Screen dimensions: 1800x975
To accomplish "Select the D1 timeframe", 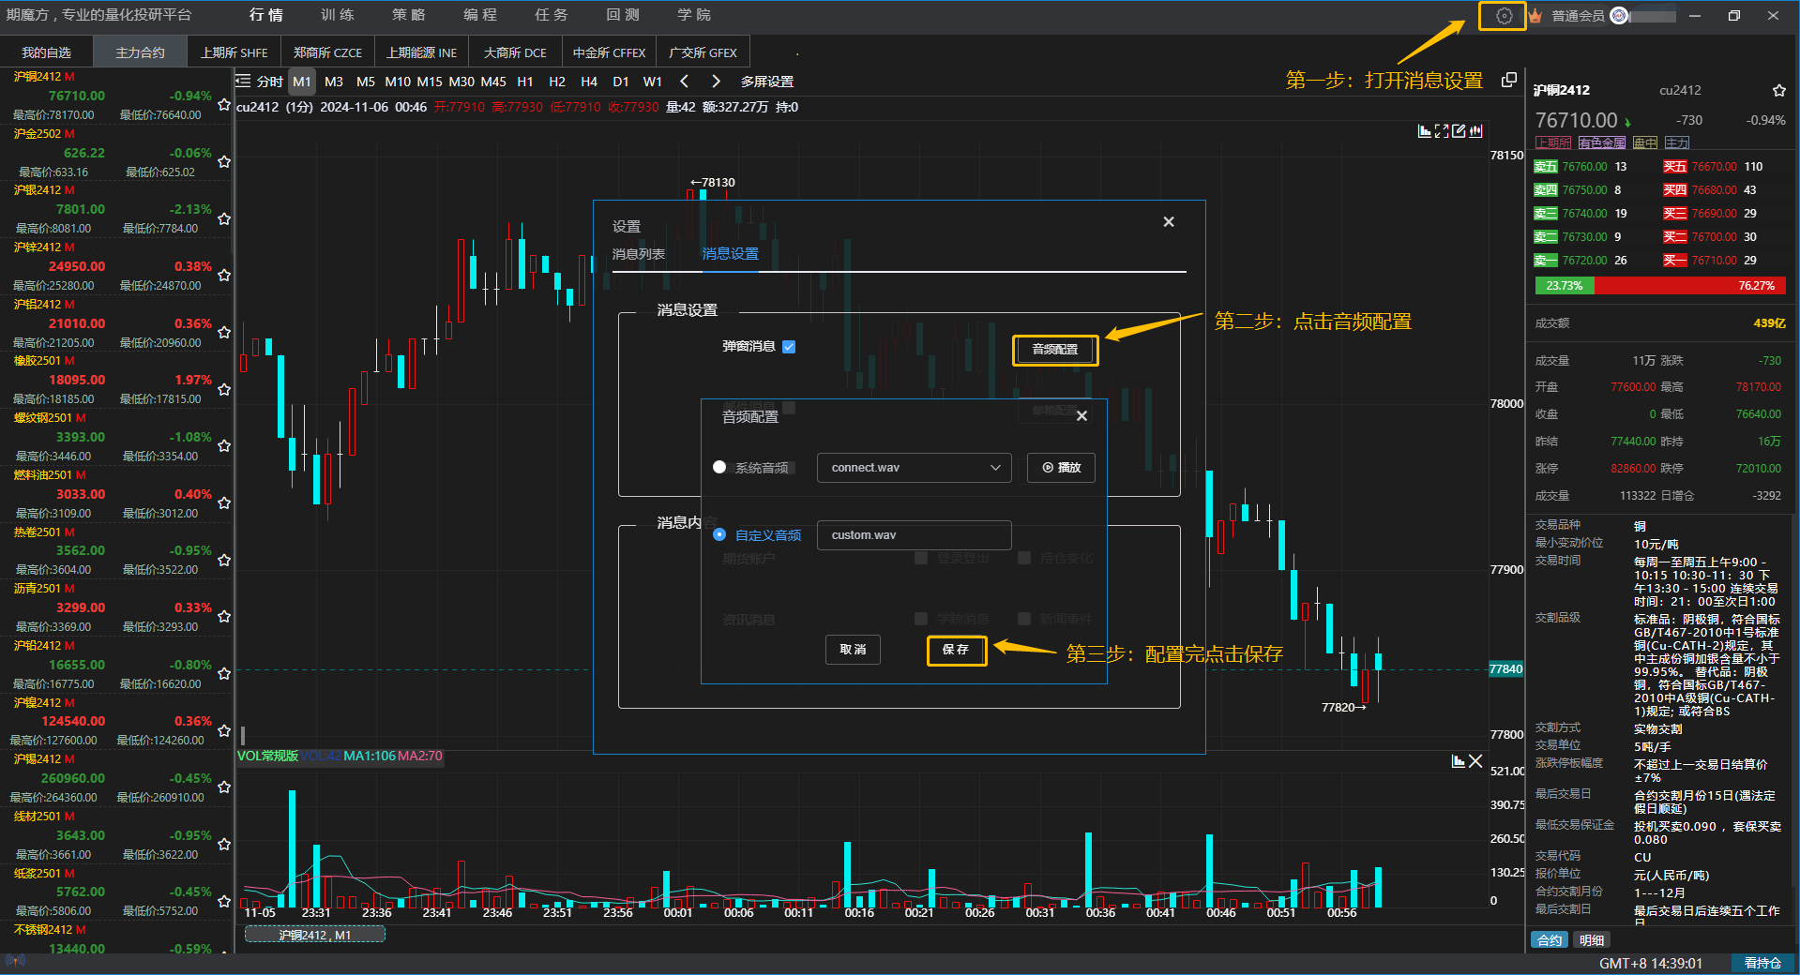I will [621, 82].
